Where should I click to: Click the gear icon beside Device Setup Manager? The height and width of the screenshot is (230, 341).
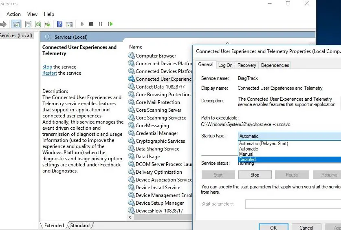(131, 203)
